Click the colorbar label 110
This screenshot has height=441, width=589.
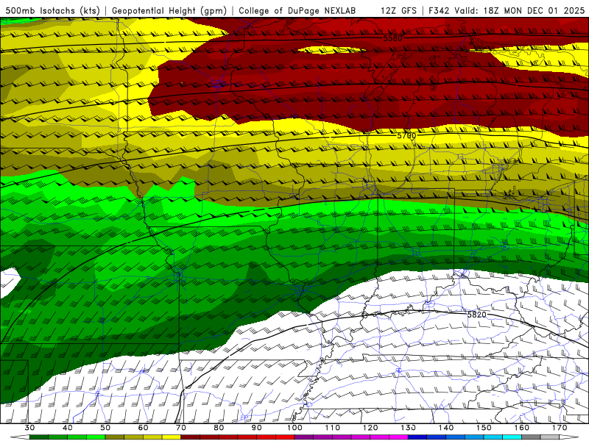coord(333,428)
